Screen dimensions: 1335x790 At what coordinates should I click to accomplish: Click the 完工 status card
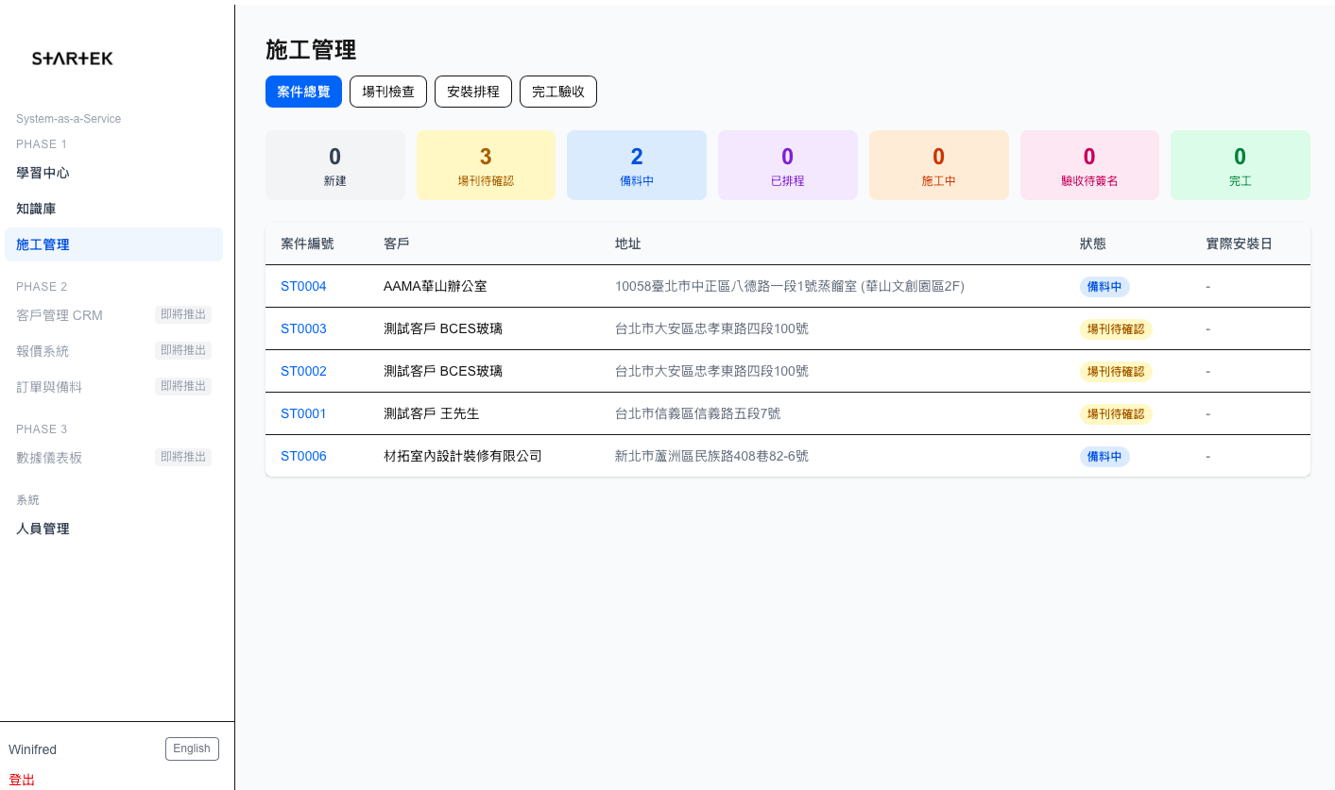(x=1240, y=164)
